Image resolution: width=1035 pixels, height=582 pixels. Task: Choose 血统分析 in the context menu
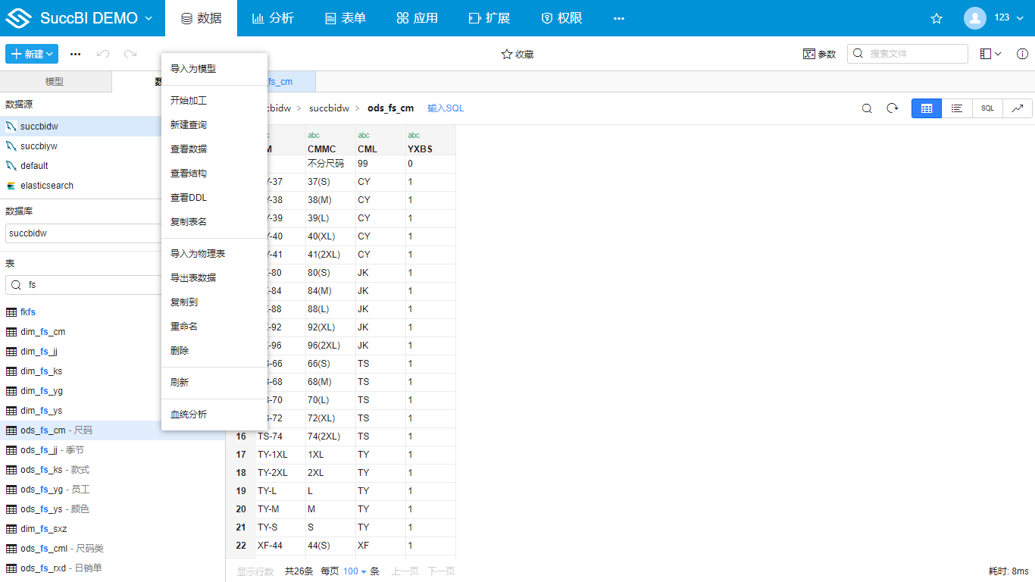click(189, 415)
